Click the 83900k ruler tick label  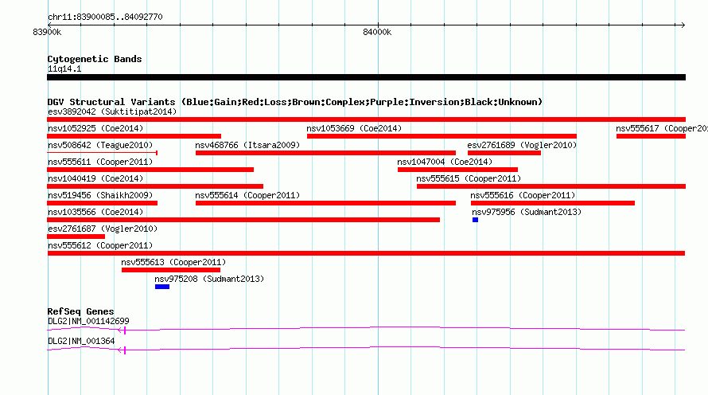click(47, 32)
